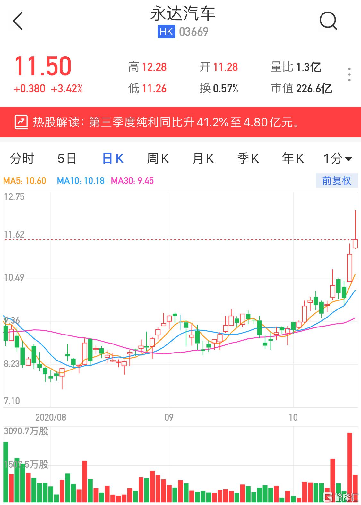Tap the blue HK market badge
Screen dimensions: 361x505
pos(166,32)
